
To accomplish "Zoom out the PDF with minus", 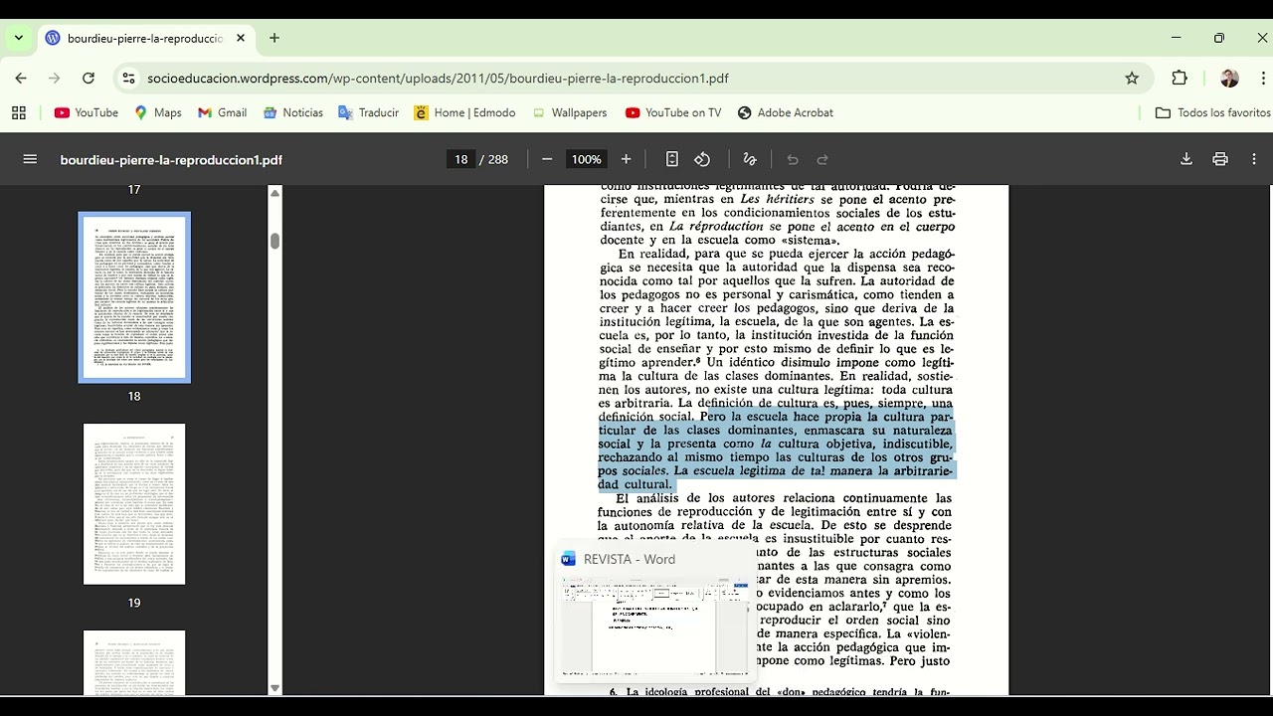I will tap(547, 159).
